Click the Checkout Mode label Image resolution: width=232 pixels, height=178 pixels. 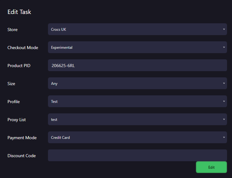click(23, 48)
